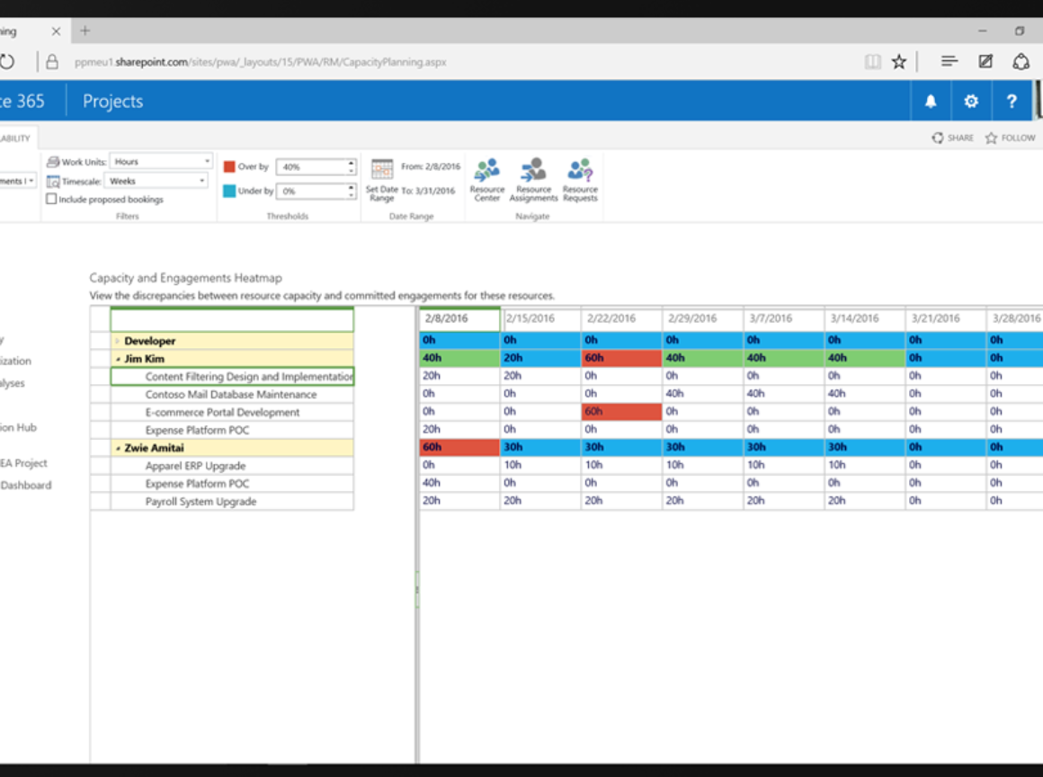Open Resource Requests
1043x777 pixels.
point(580,180)
